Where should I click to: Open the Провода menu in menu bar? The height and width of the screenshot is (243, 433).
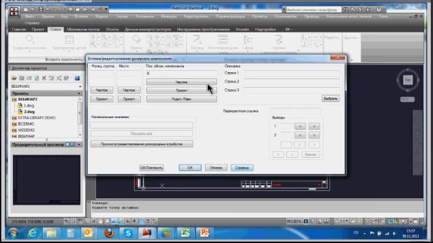click(x=311, y=16)
